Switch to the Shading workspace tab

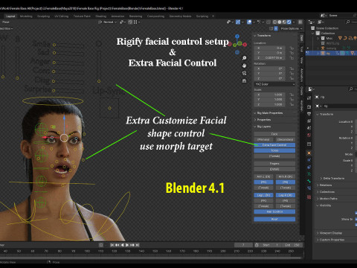pyautogui.click(x=100, y=16)
